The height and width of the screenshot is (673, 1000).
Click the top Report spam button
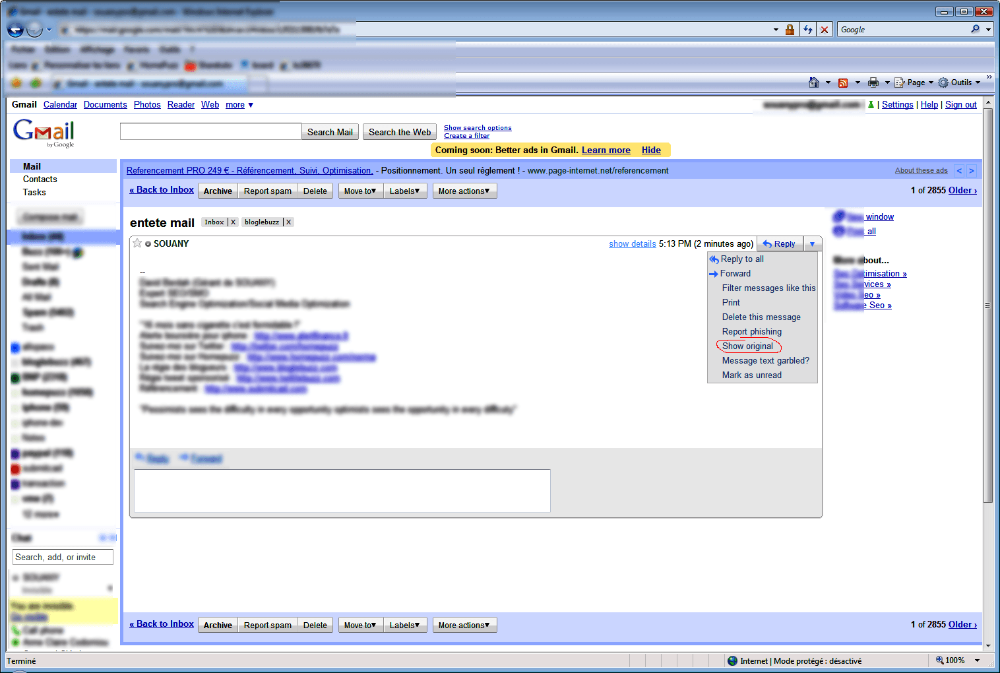(267, 191)
